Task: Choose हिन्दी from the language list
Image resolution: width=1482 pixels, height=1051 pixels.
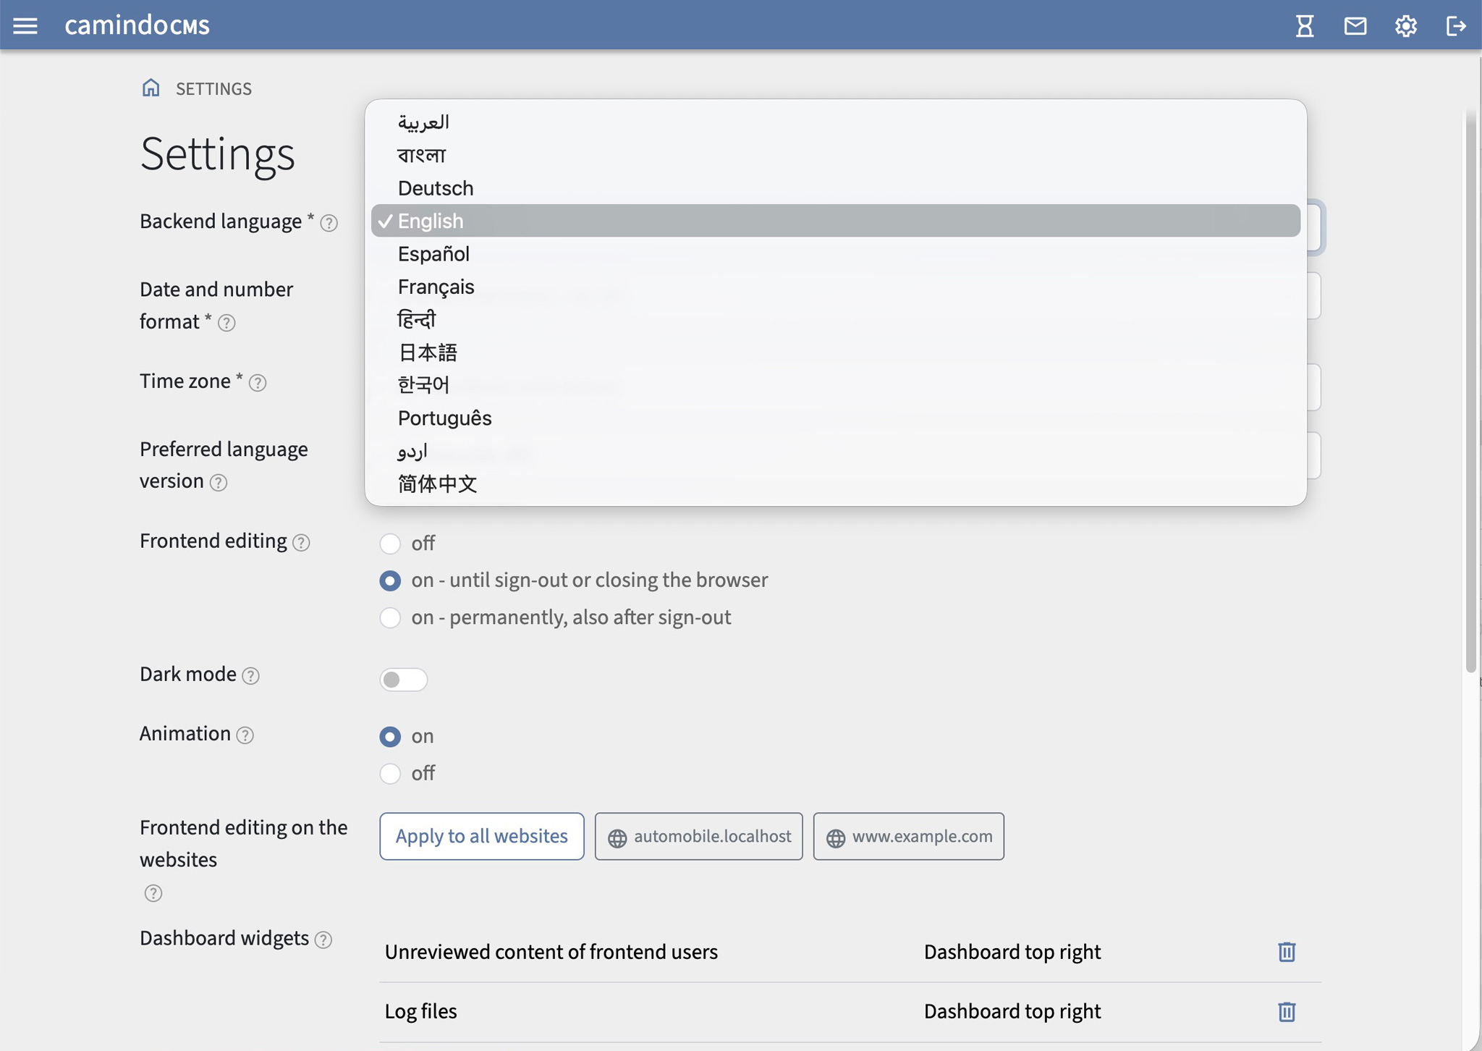Action: (x=835, y=319)
